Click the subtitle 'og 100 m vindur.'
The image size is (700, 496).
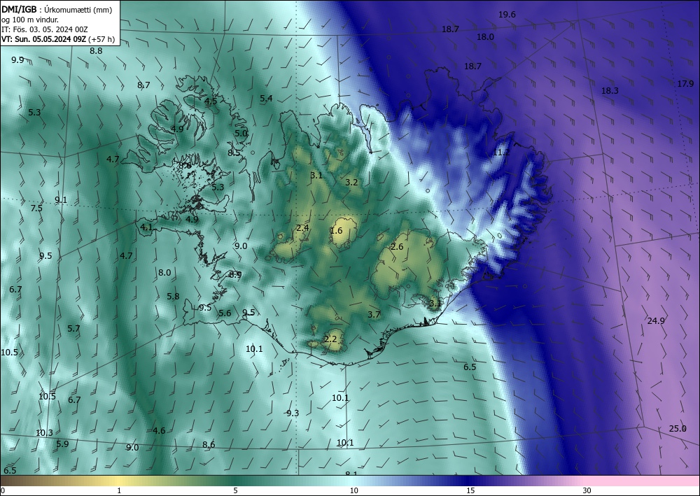(30, 20)
